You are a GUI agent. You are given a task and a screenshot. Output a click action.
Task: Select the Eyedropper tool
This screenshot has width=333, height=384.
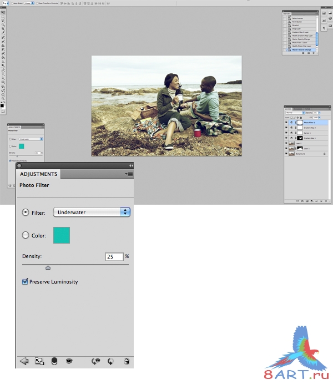[3, 32]
